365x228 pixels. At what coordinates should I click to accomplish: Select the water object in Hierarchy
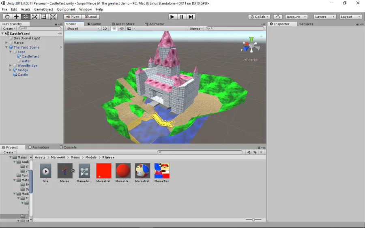pyautogui.click(x=26, y=61)
